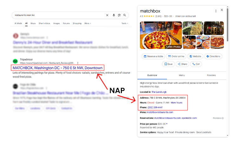Click the magnifier search icon
The image size is (238, 143).
125,15
